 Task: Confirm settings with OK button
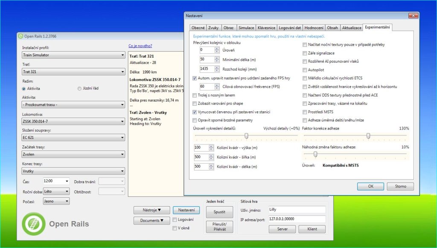(370, 186)
